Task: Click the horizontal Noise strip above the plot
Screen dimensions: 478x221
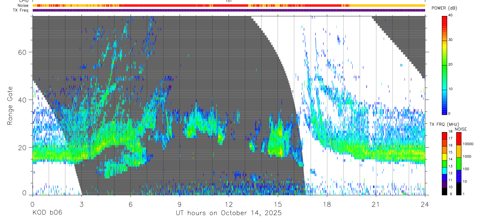Action: click(228, 5)
